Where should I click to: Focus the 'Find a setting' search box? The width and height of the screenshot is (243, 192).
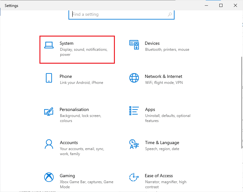coord(118,15)
